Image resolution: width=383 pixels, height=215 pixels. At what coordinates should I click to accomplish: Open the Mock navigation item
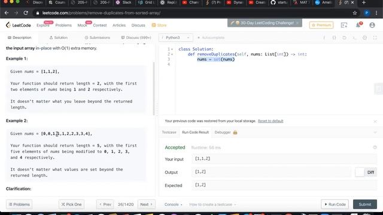coord(83,25)
